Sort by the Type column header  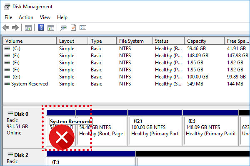tap(102, 41)
